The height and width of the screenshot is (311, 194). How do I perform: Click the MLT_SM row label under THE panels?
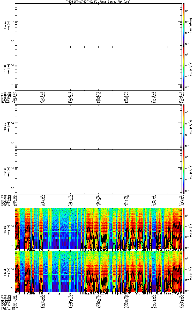(x=6, y=303)
